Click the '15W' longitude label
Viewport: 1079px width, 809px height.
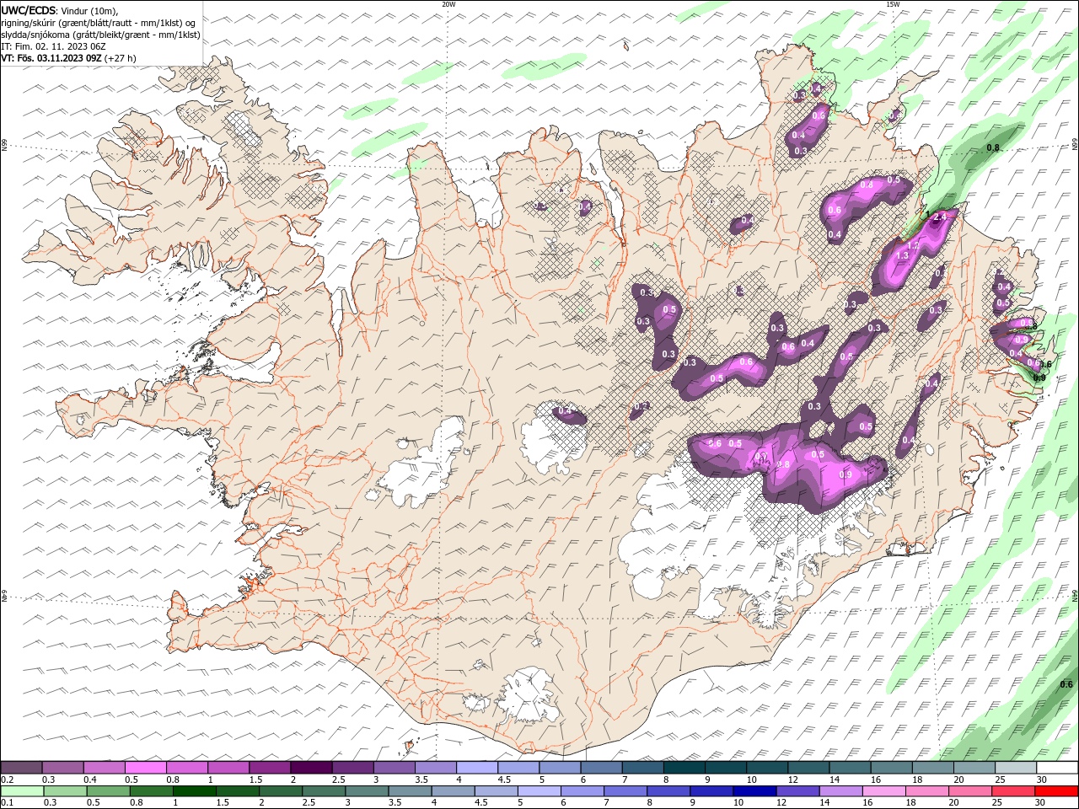pos(893,4)
